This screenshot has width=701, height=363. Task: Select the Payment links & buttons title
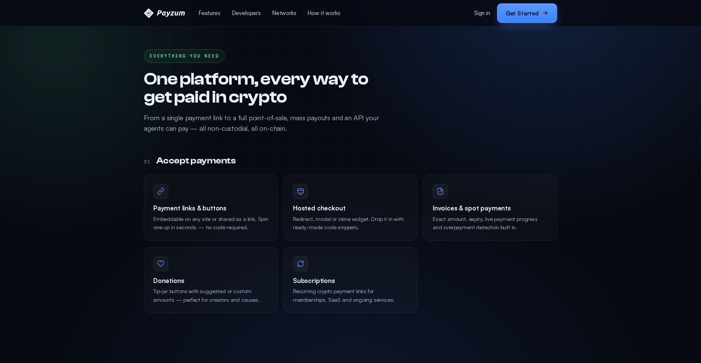190,208
